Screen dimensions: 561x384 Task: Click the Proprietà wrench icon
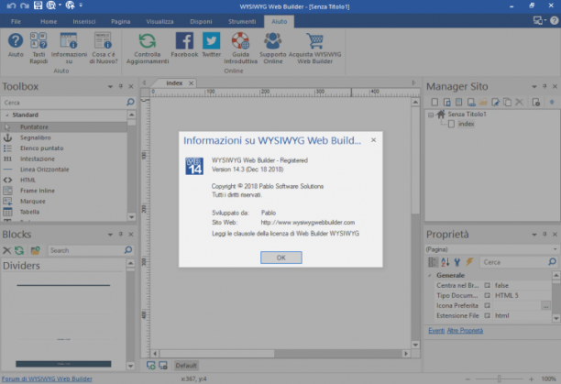pos(456,262)
